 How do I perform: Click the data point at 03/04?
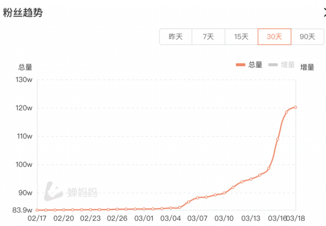pyautogui.click(x=171, y=208)
